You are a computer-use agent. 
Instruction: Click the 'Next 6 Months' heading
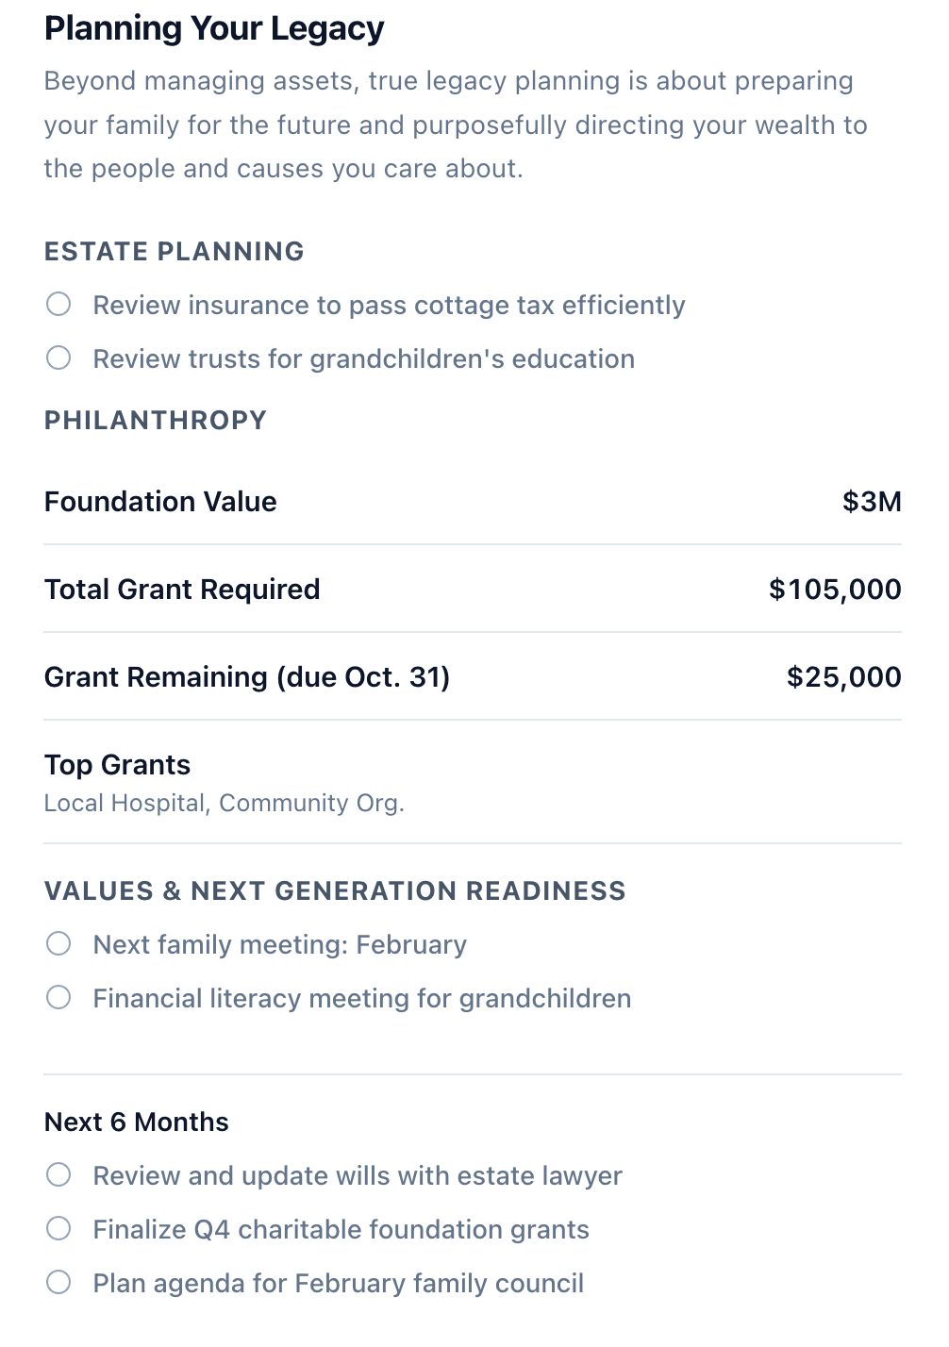click(137, 1122)
